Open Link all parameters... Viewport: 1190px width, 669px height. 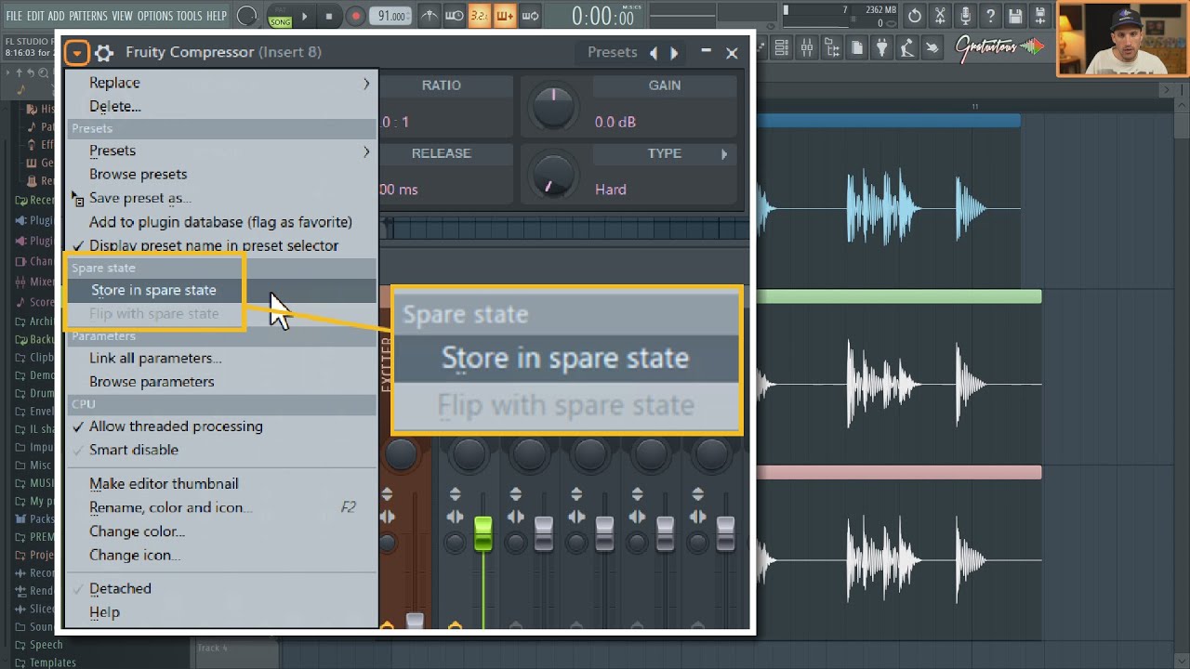[x=220, y=358]
